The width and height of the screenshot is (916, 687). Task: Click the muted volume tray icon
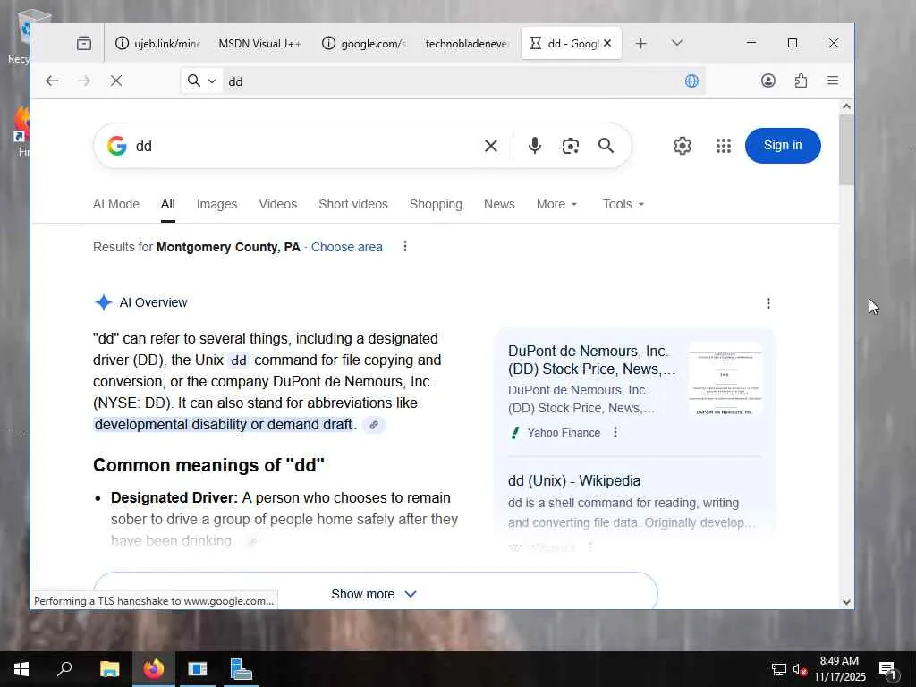[x=800, y=670]
